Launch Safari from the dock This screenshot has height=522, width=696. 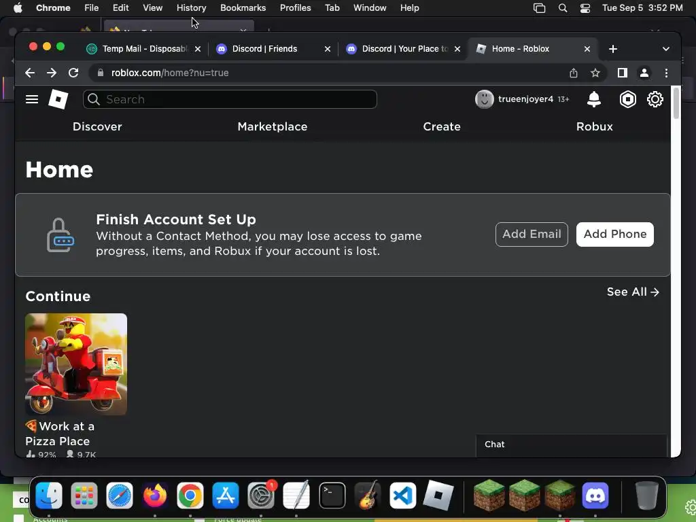[120, 495]
